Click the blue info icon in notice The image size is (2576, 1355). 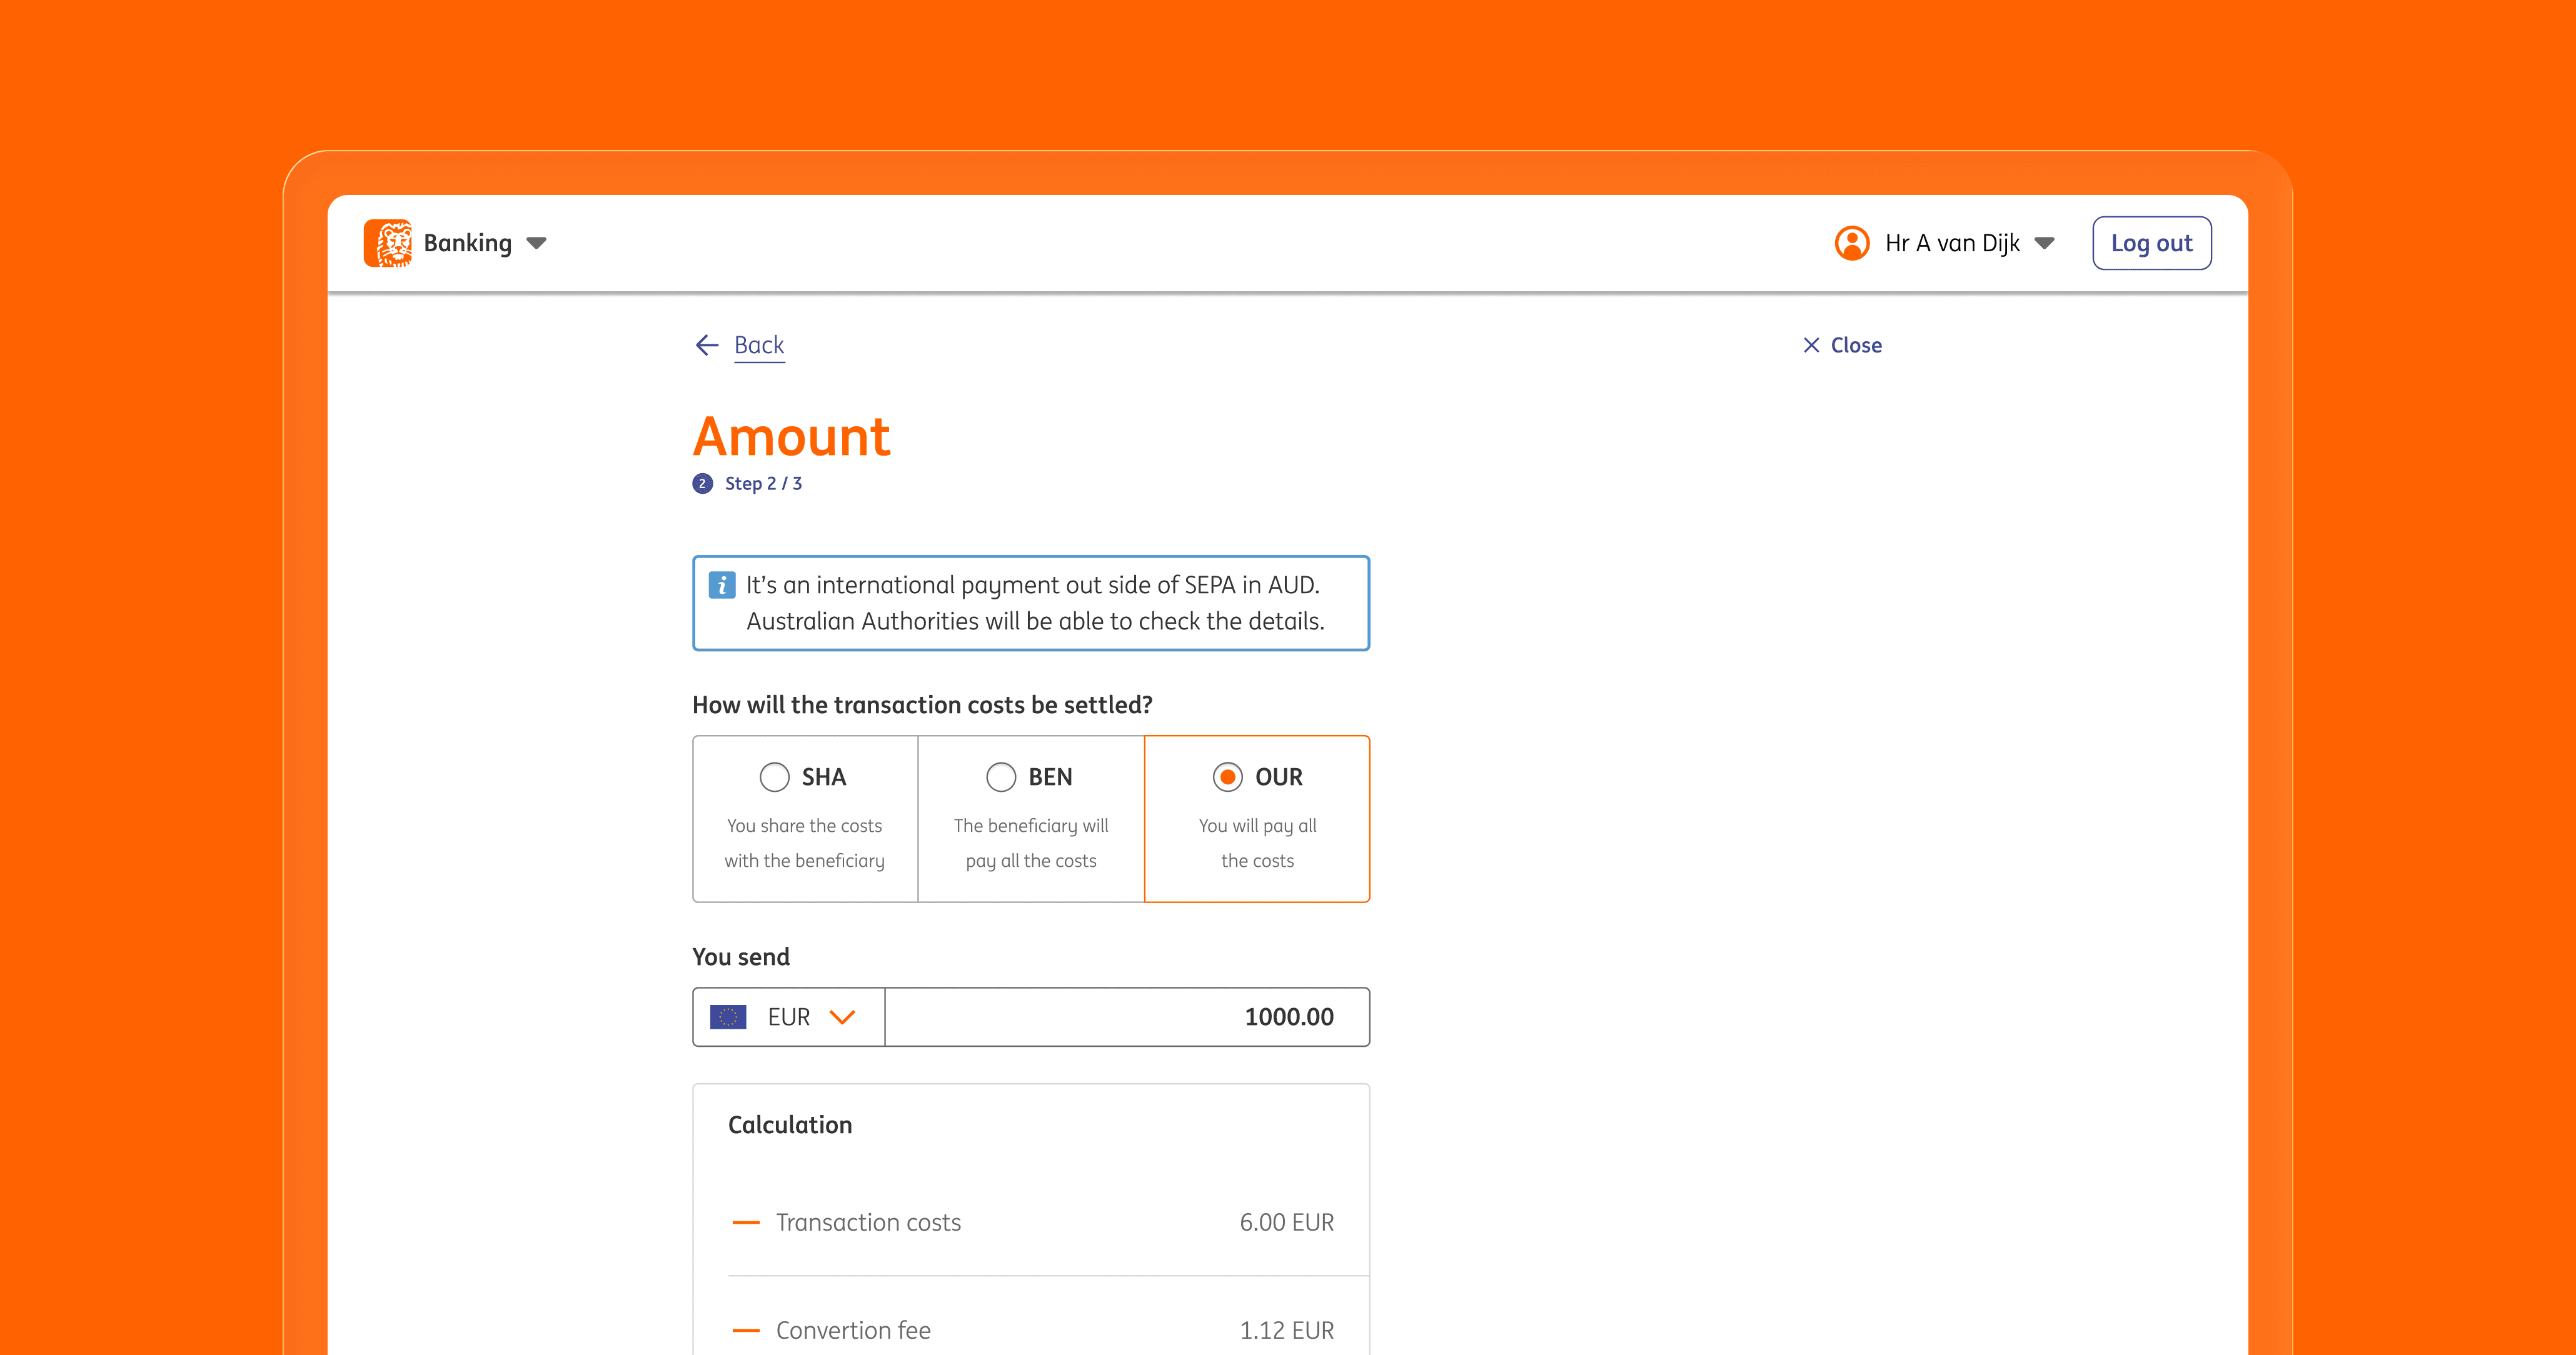click(721, 584)
